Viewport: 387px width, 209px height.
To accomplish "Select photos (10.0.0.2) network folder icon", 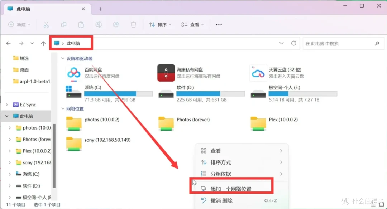I will click(x=74, y=123).
